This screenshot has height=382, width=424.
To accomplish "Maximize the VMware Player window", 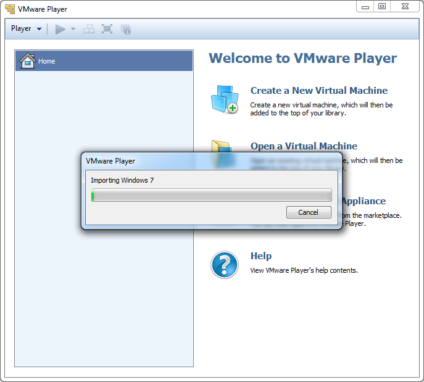I will [x=382, y=6].
